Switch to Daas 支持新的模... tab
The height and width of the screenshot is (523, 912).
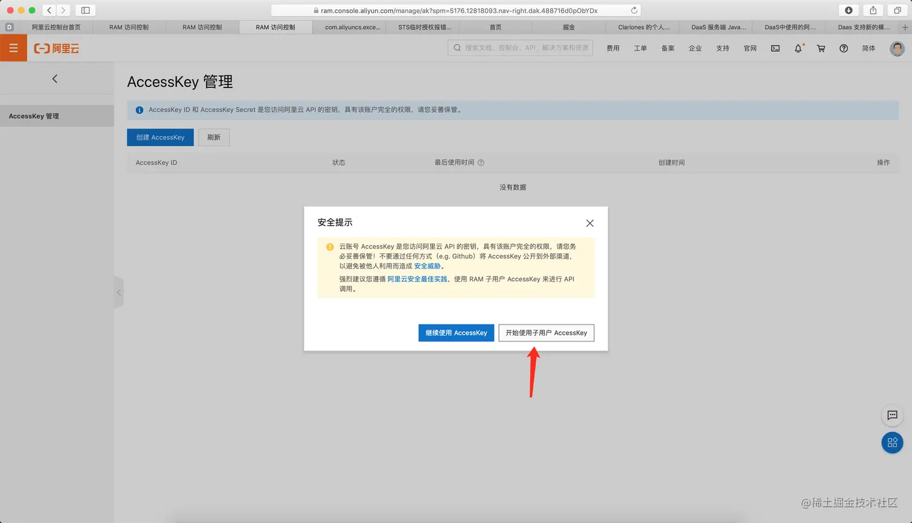pos(864,27)
